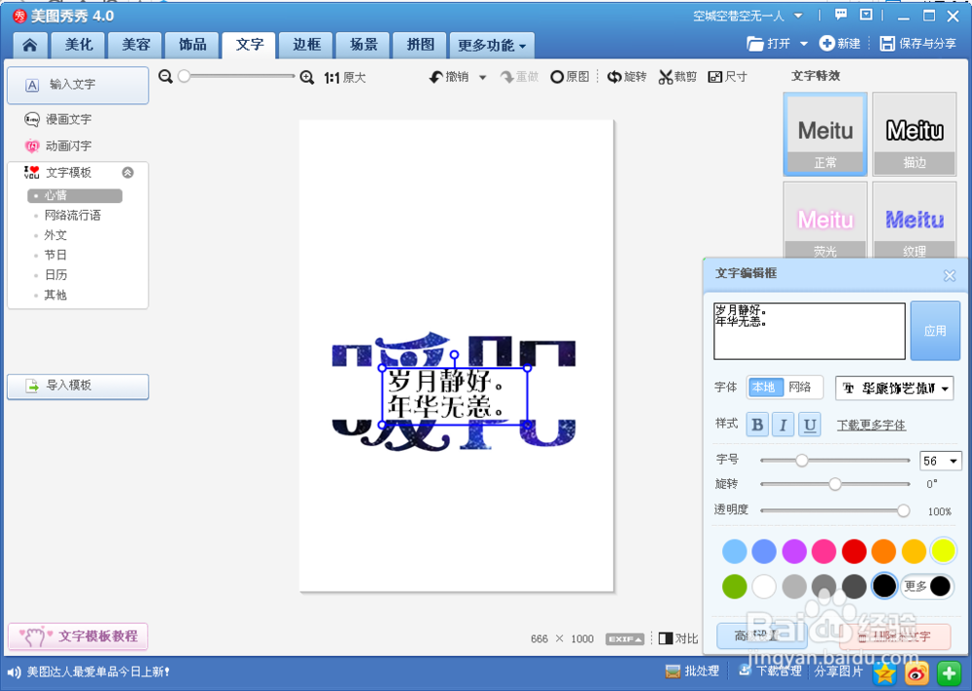Click the 重做 redo icon
Screen dimensions: 972x691
click(507, 77)
